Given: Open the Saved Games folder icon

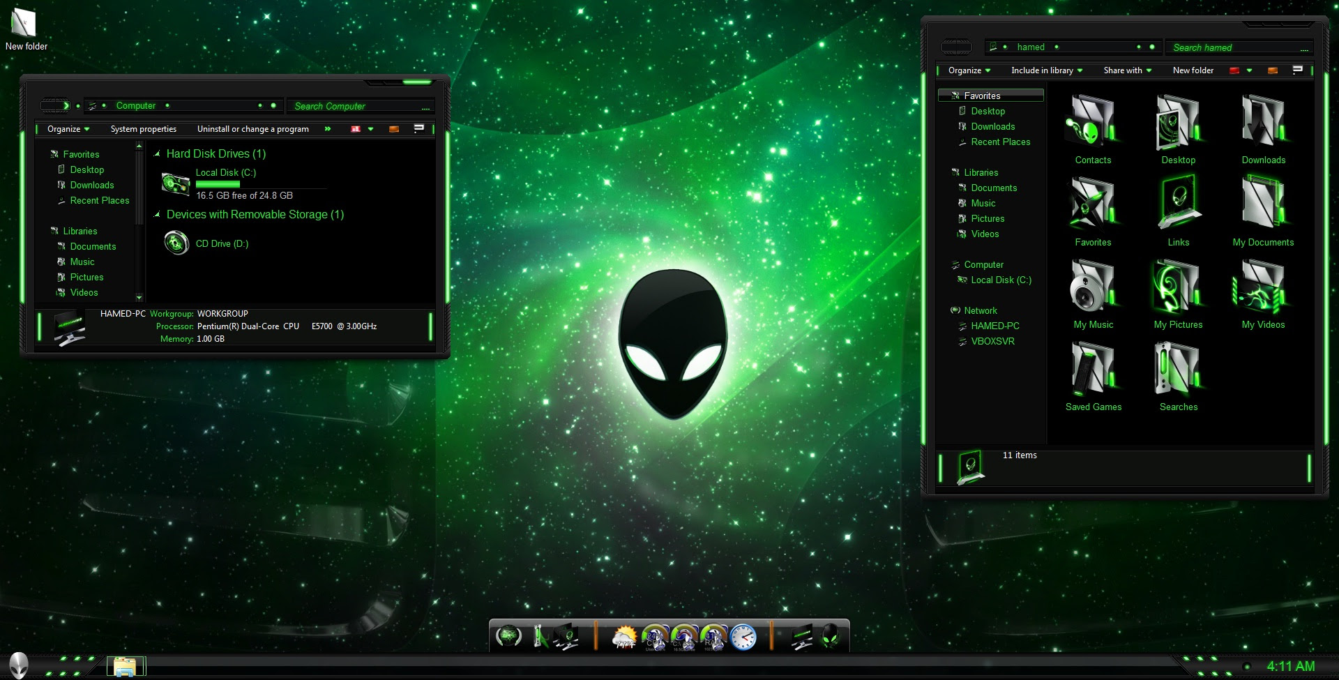Looking at the screenshot, I should (1093, 370).
